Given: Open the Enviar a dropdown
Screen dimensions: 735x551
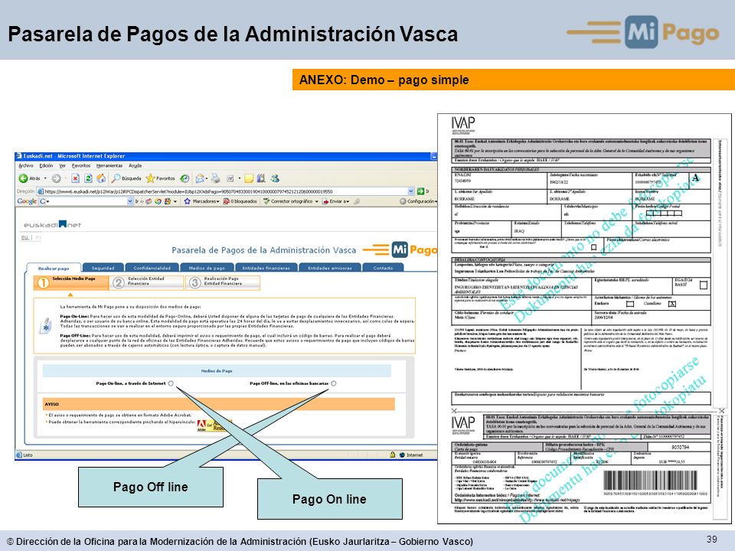Looking at the screenshot, I should [348, 201].
